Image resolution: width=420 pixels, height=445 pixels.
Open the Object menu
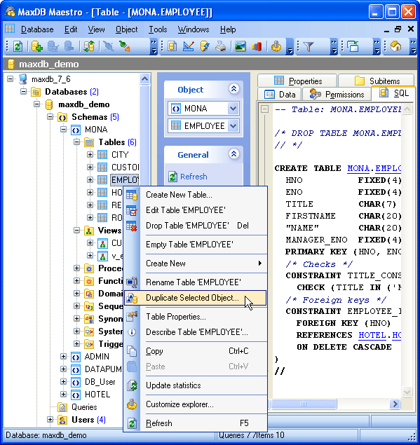(126, 29)
